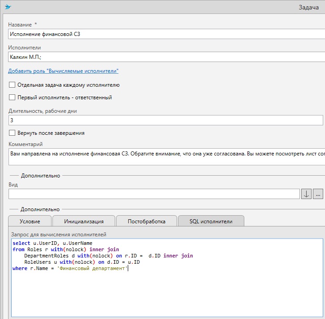Screen dimensions: 325x319
Task: Click the 'Длительность, рабочие дни' field
Action: click(166, 120)
